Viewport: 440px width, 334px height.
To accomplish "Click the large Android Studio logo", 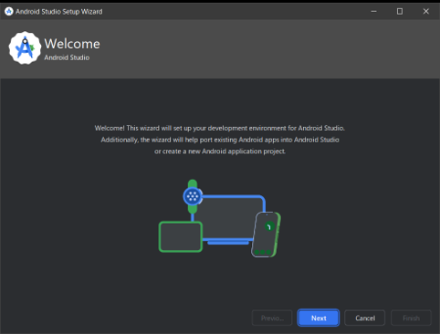I will coord(25,47).
